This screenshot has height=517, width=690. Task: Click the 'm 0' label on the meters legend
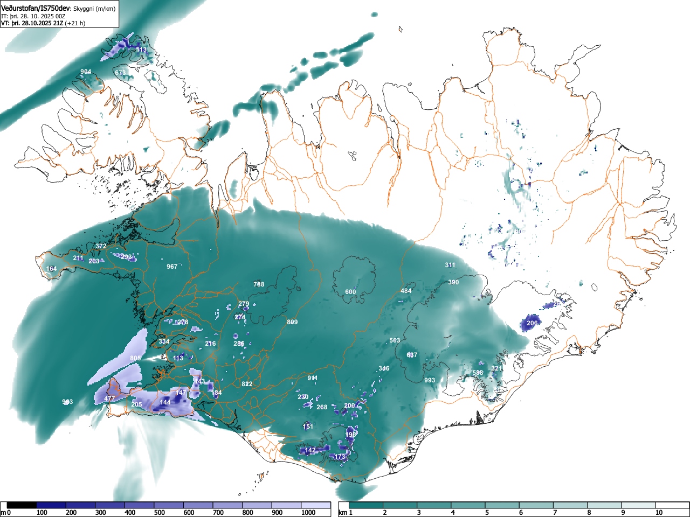click(x=6, y=513)
